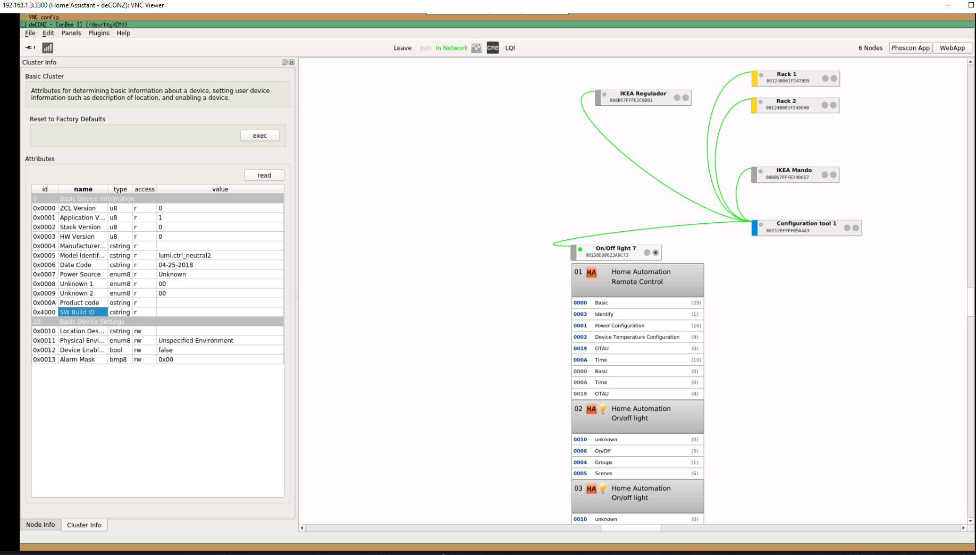Screen dimensions: 976x555
Task: Open the Phoscon App
Action: click(x=910, y=48)
